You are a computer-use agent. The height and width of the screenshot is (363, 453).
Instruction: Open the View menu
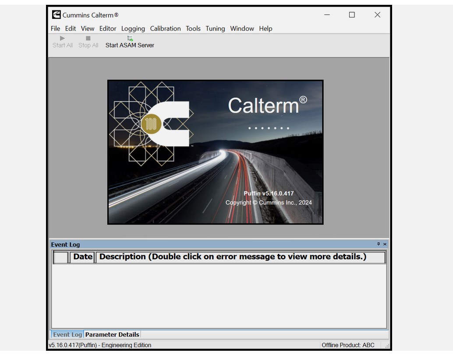coord(87,28)
